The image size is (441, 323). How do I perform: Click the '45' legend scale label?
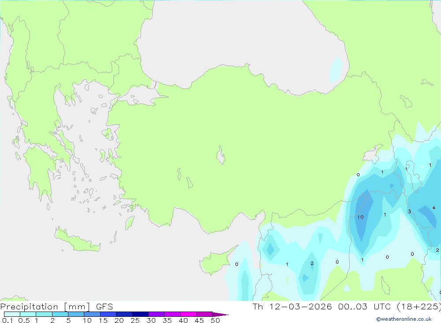tap(199, 320)
